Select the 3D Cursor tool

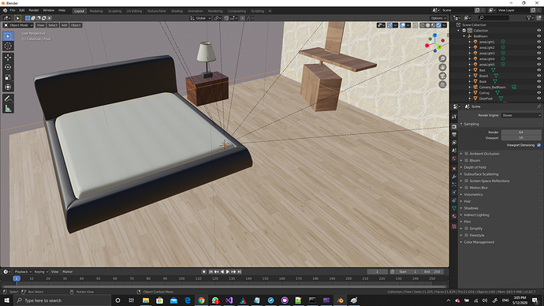pyautogui.click(x=9, y=47)
